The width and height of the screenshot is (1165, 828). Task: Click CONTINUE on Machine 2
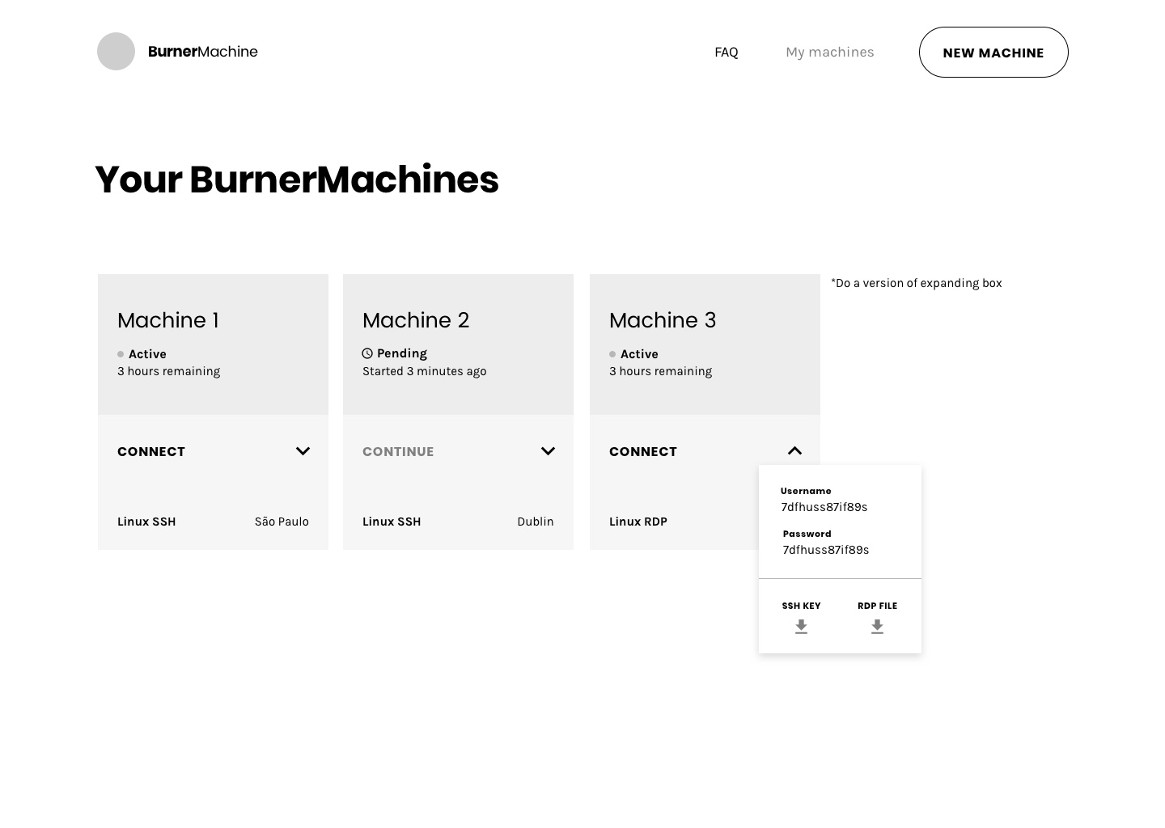(x=398, y=451)
